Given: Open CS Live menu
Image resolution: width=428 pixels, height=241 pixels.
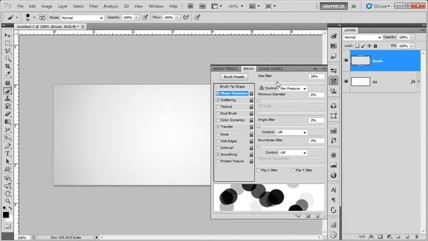Looking at the screenshot, I should [x=378, y=6].
